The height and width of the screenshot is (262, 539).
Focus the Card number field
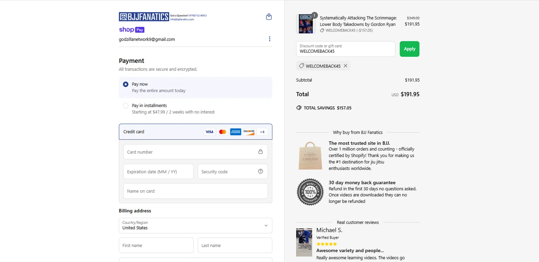point(190,152)
